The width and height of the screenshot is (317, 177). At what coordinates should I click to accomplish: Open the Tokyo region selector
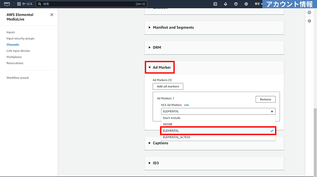click(x=258, y=4)
